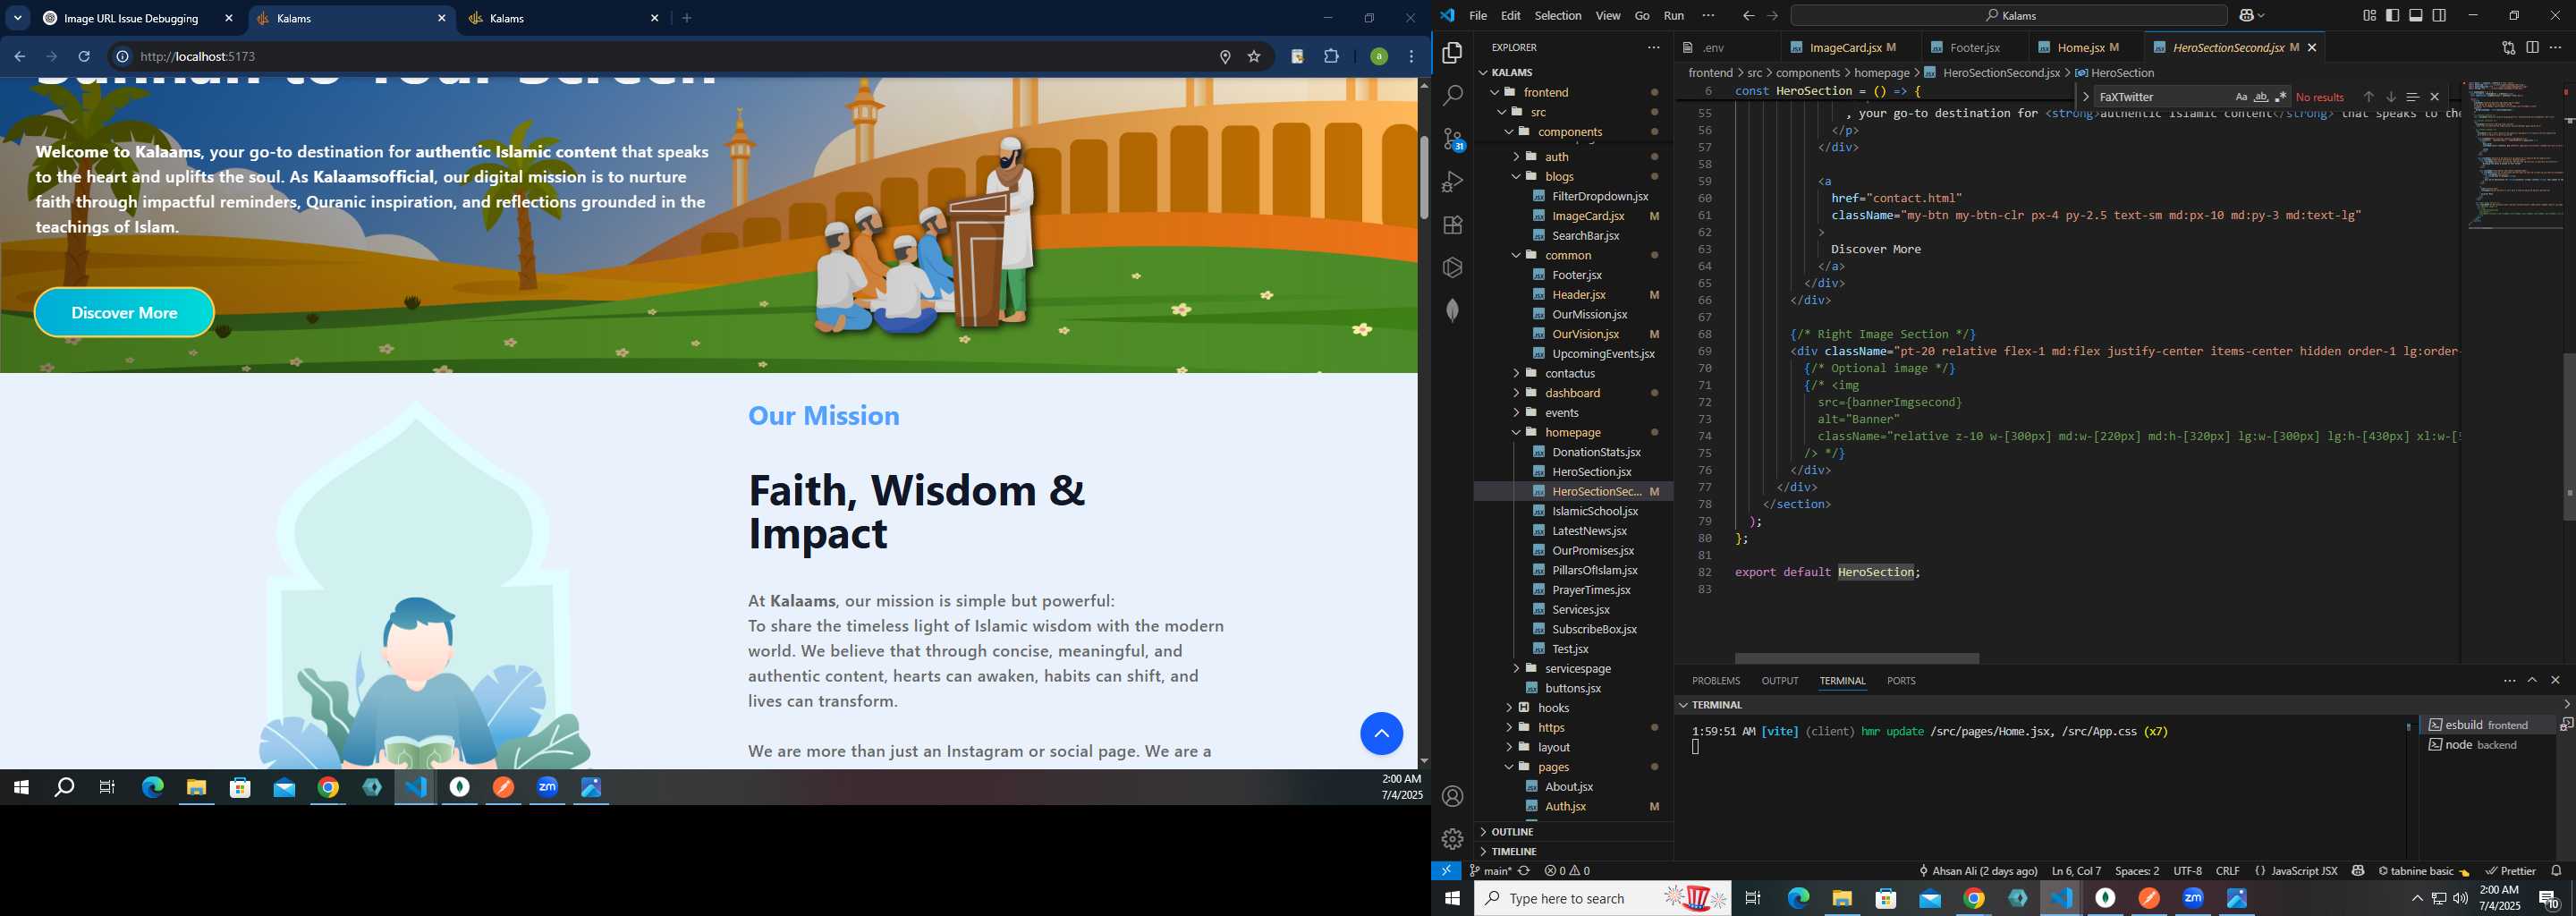2576x916 pixels.
Task: Click Chrome reload page button
Action: tap(85, 57)
